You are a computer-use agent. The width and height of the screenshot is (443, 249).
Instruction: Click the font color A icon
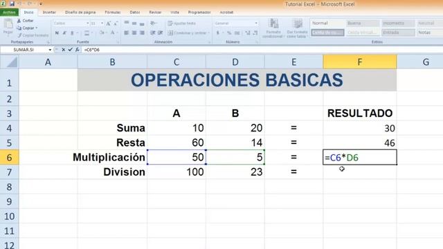pyautogui.click(x=112, y=33)
